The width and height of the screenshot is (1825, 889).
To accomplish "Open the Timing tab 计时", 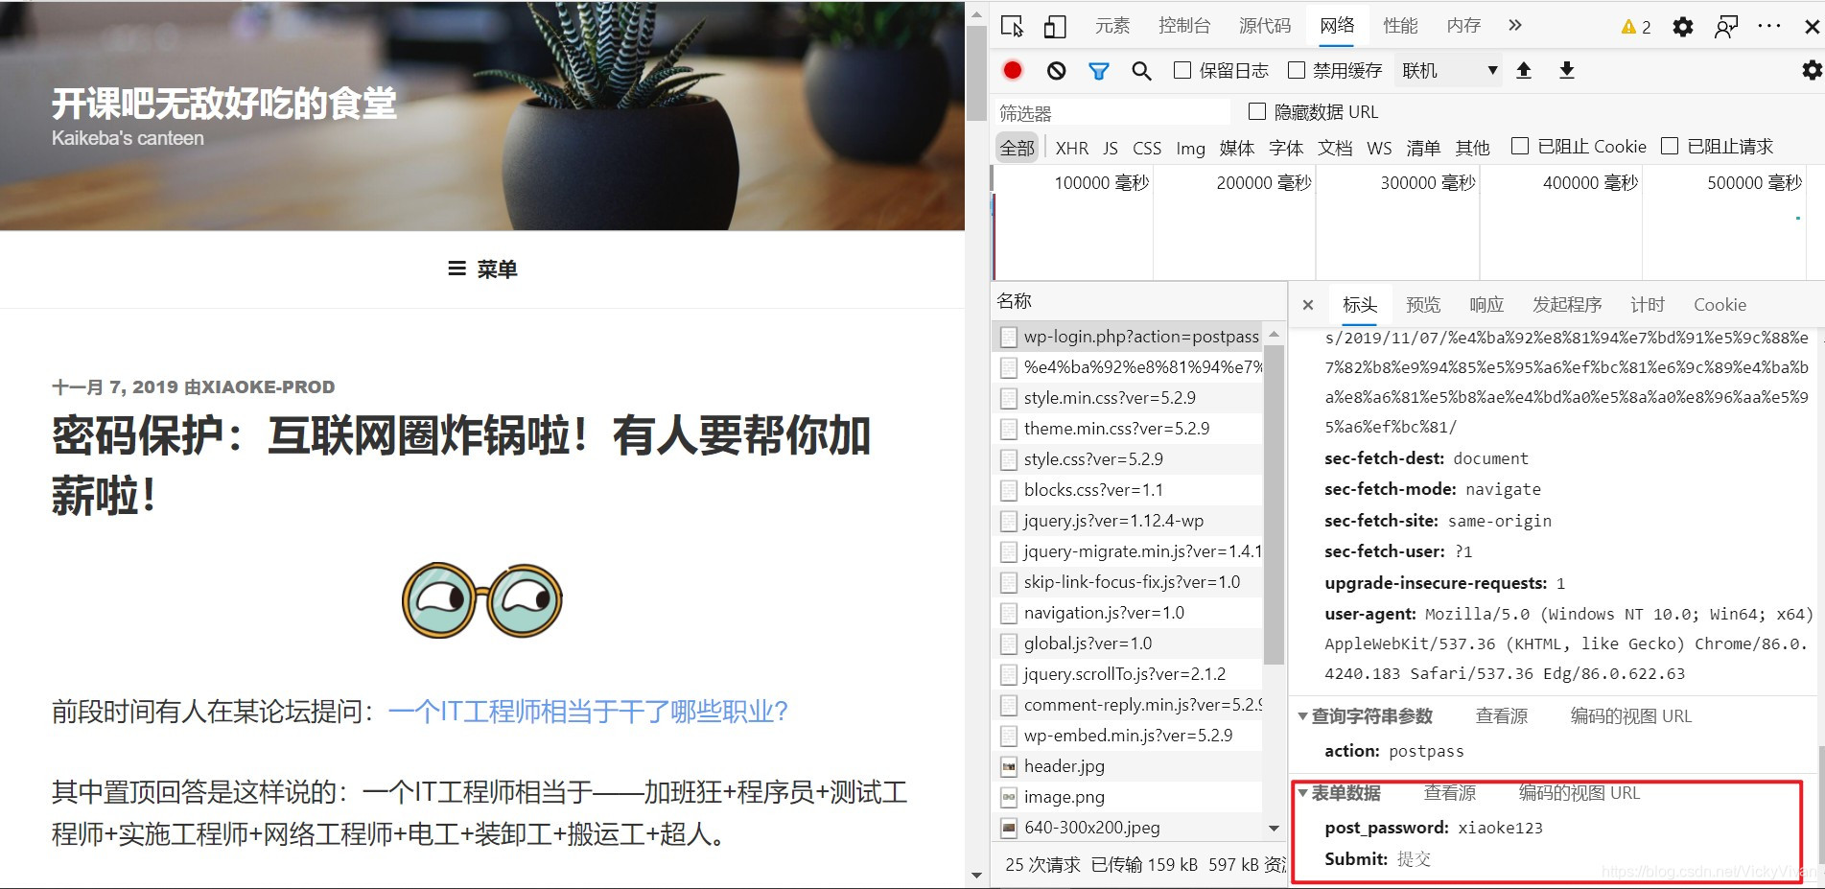I will (1648, 305).
